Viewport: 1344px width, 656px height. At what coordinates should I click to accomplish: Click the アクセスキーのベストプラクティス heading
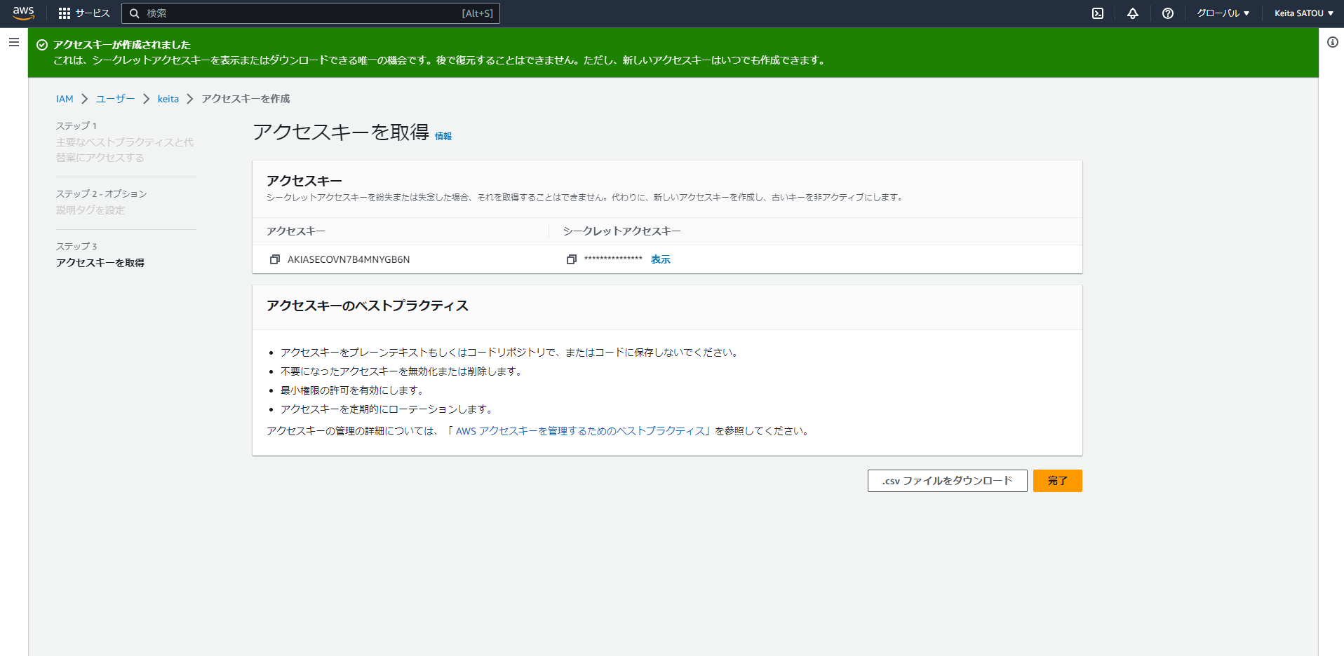point(368,306)
